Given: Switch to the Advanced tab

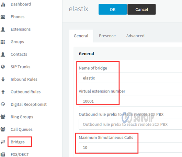Looking at the screenshot, I should tap(135, 36).
